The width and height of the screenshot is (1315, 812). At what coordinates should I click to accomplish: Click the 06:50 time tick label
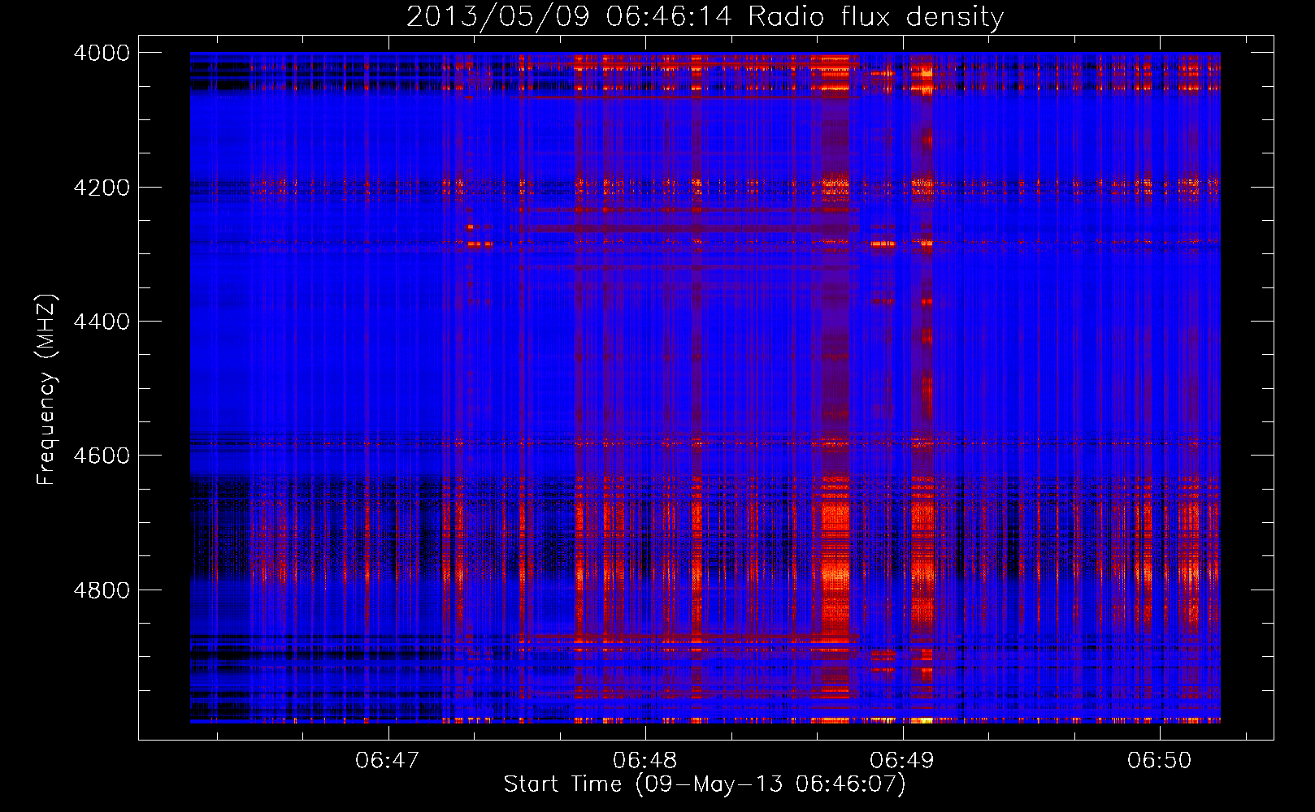point(1160,760)
